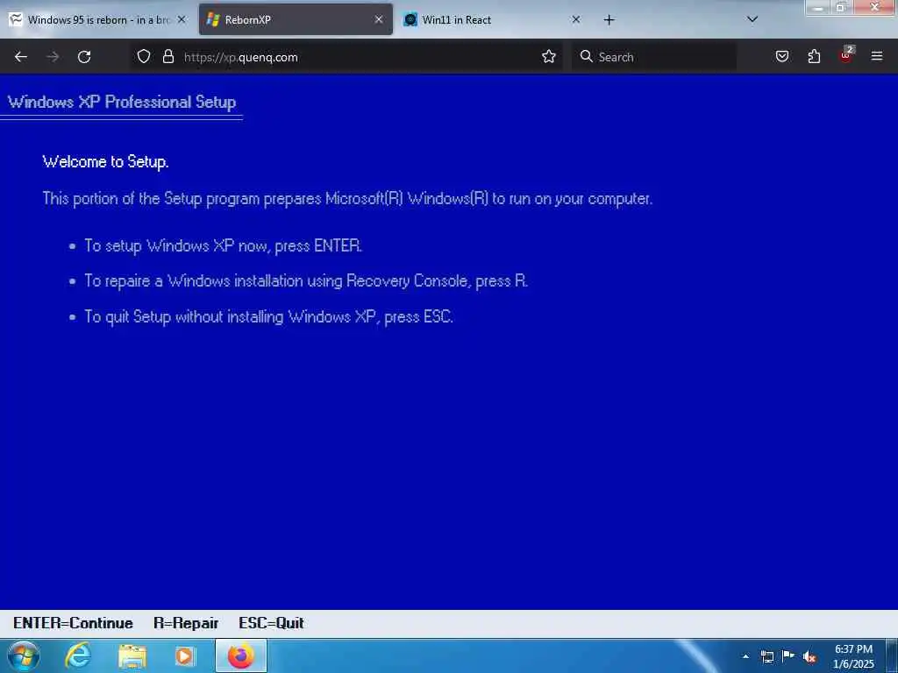Show hidden tray icons arrow
This screenshot has height=673, width=898.
click(x=745, y=656)
